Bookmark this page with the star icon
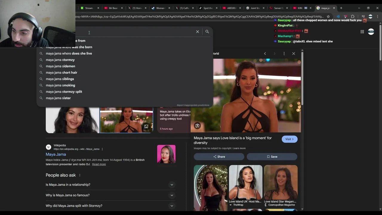This screenshot has width=382, height=215. 328,16
